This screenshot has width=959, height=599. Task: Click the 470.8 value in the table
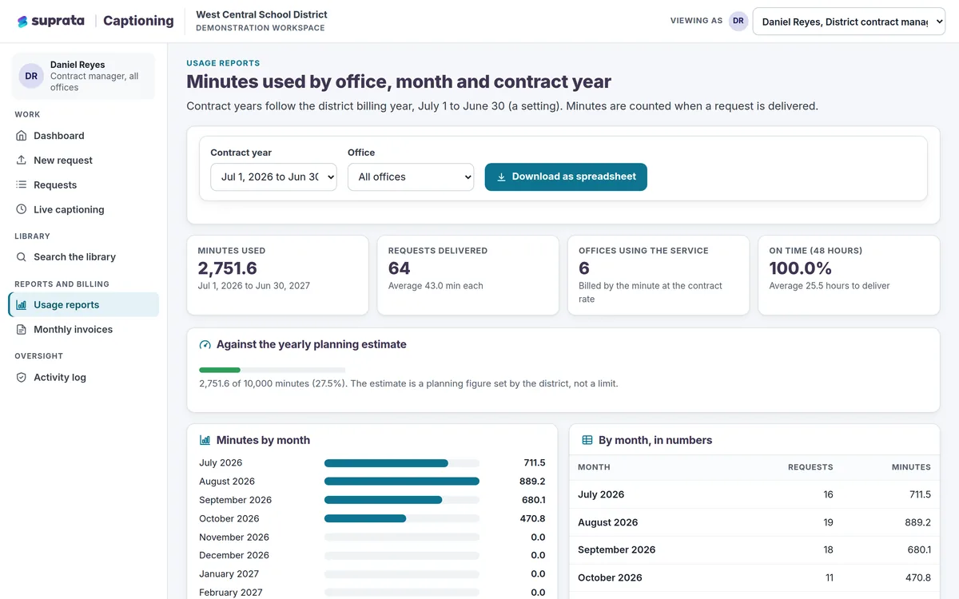pos(917,577)
